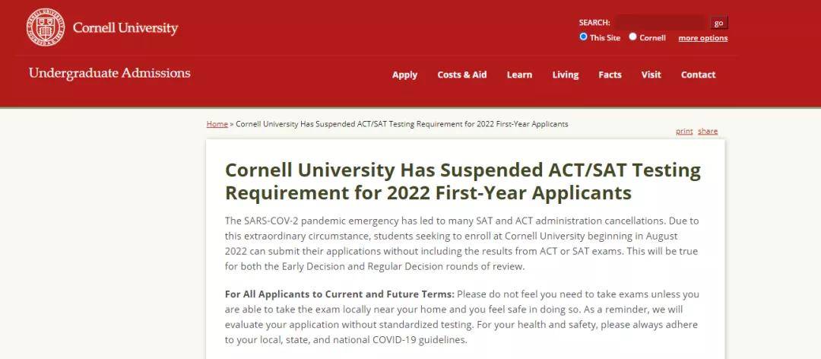Click the article title heading

coord(463,181)
